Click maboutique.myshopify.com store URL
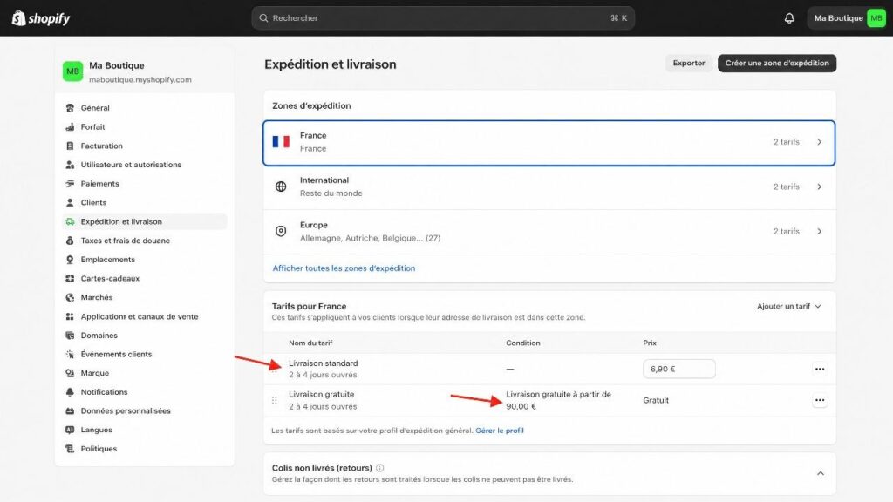893x502 pixels. tap(140, 79)
